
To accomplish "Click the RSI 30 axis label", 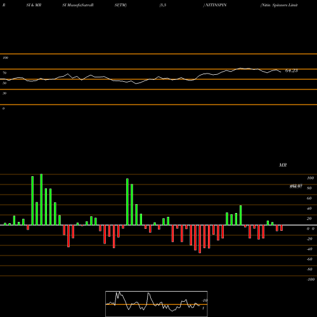I will tap(4, 93).
